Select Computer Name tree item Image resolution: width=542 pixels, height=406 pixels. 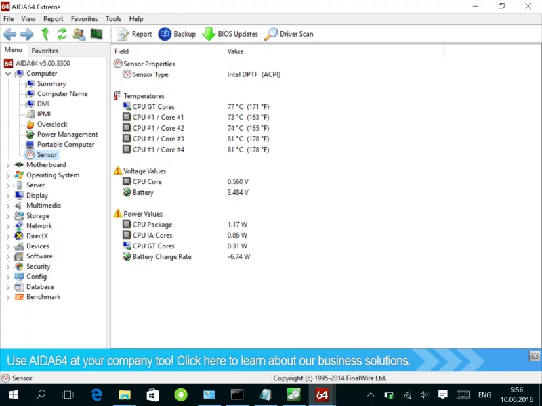(x=62, y=93)
